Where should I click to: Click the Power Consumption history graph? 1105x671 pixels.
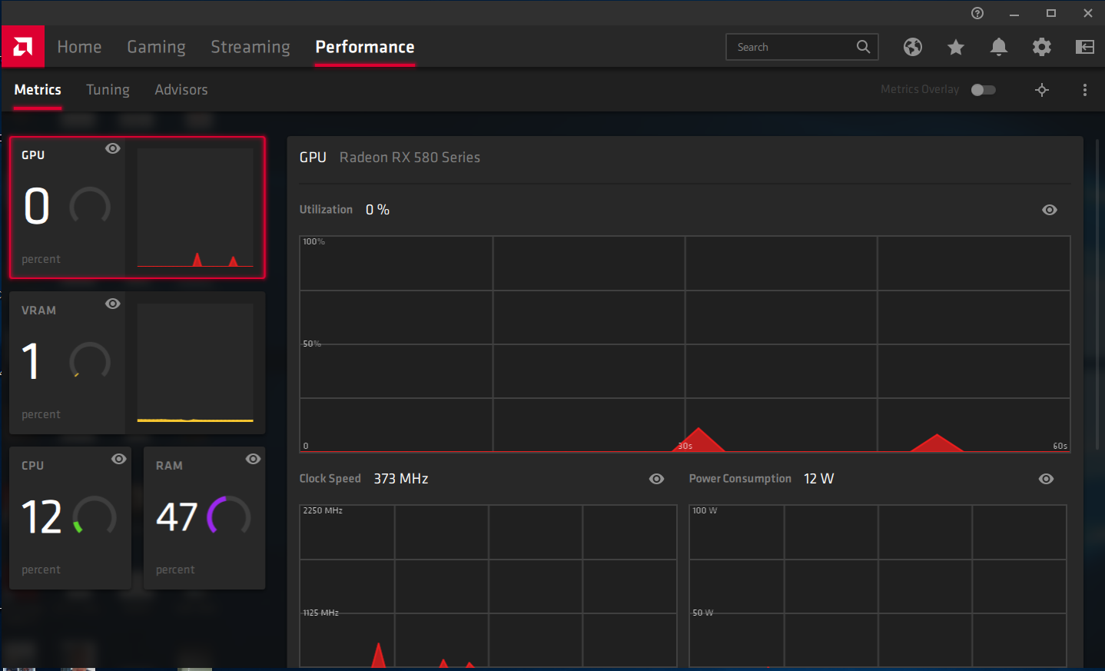[x=878, y=586]
